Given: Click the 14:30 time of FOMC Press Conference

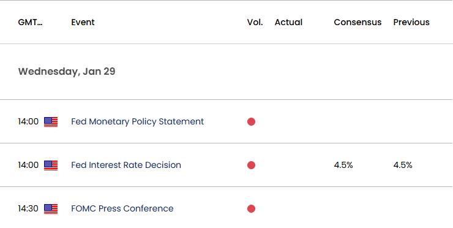Looking at the screenshot, I should [x=28, y=208].
